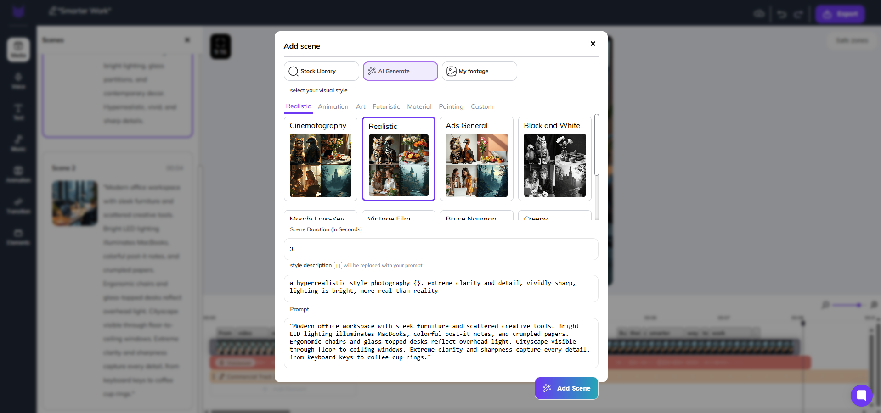Open the Elements panel in the sidebar

point(18,237)
